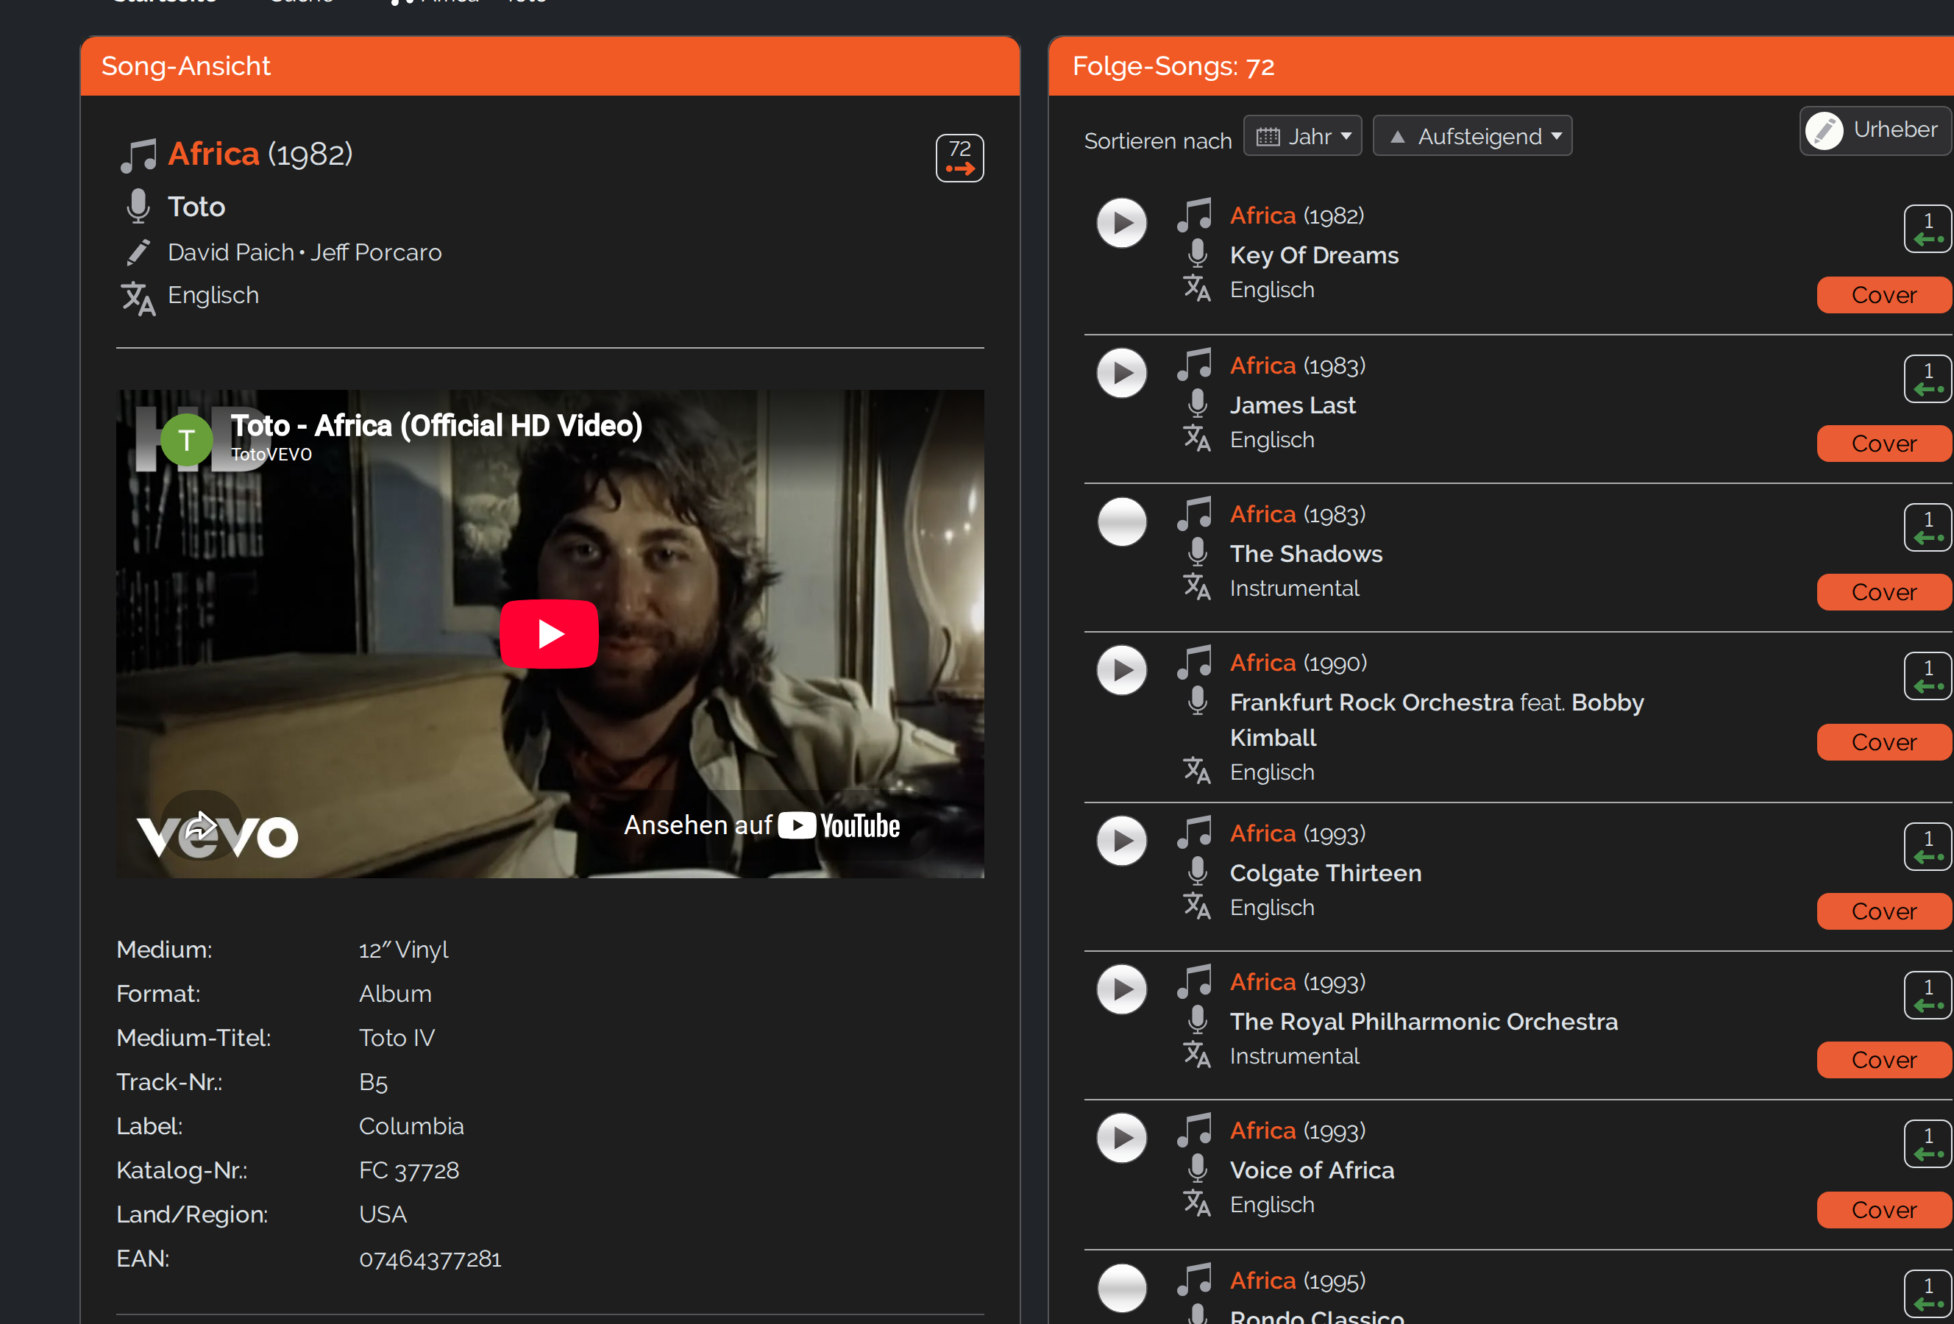
Task: Play the Voice of Africa cover
Action: tap(1122, 1138)
